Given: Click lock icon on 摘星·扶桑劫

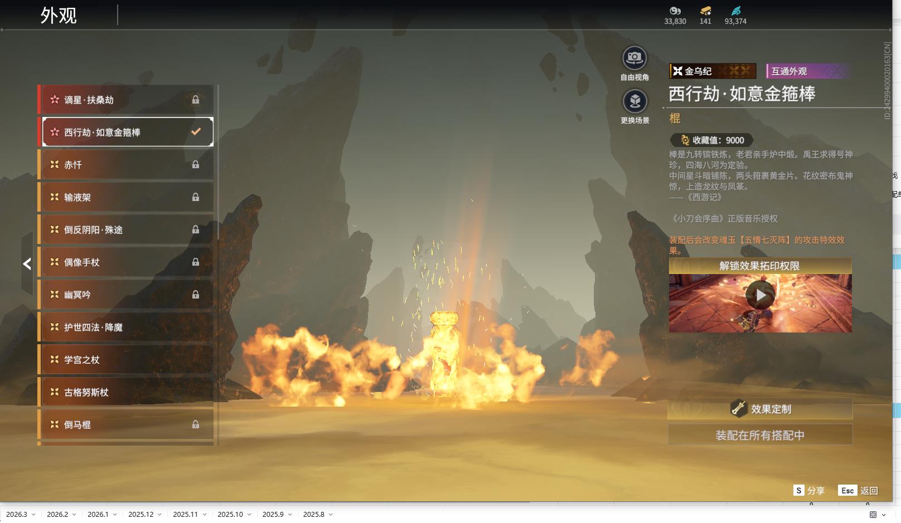Looking at the screenshot, I should tap(196, 100).
